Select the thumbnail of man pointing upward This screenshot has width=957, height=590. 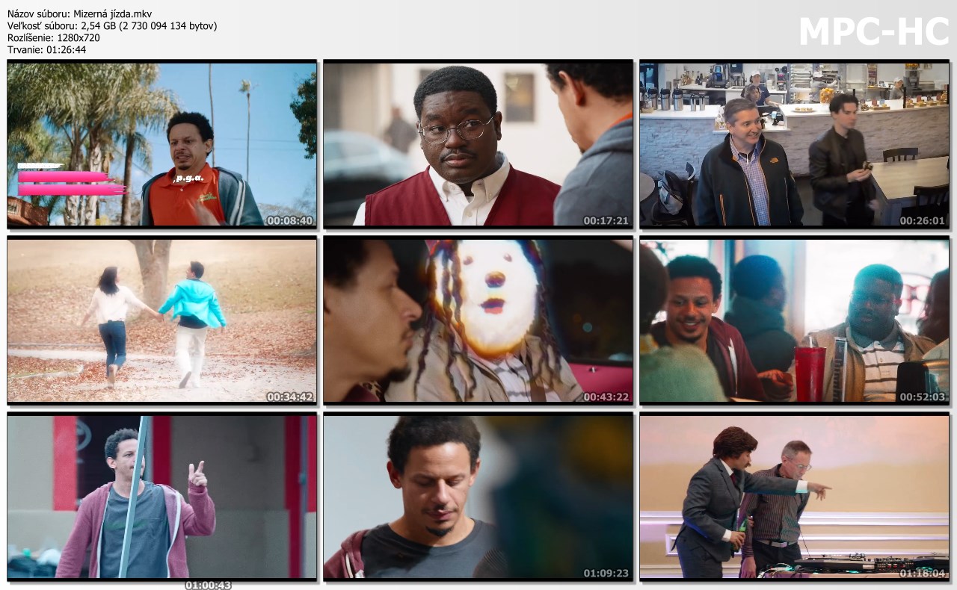point(162,497)
